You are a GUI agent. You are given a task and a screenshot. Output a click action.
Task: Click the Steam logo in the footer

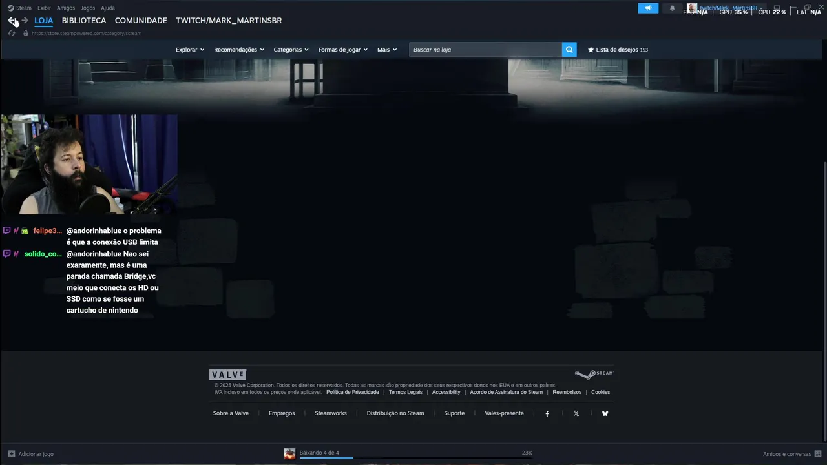(594, 374)
